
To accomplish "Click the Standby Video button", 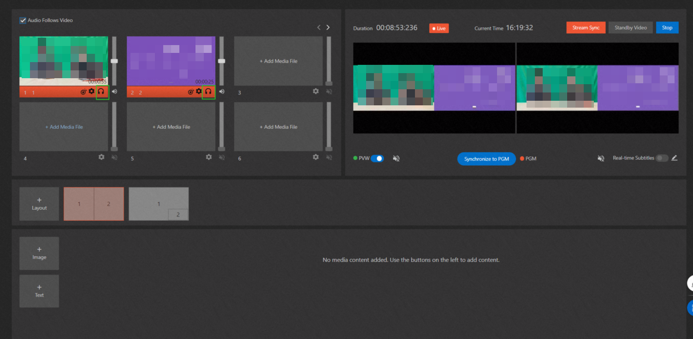I will coord(630,28).
